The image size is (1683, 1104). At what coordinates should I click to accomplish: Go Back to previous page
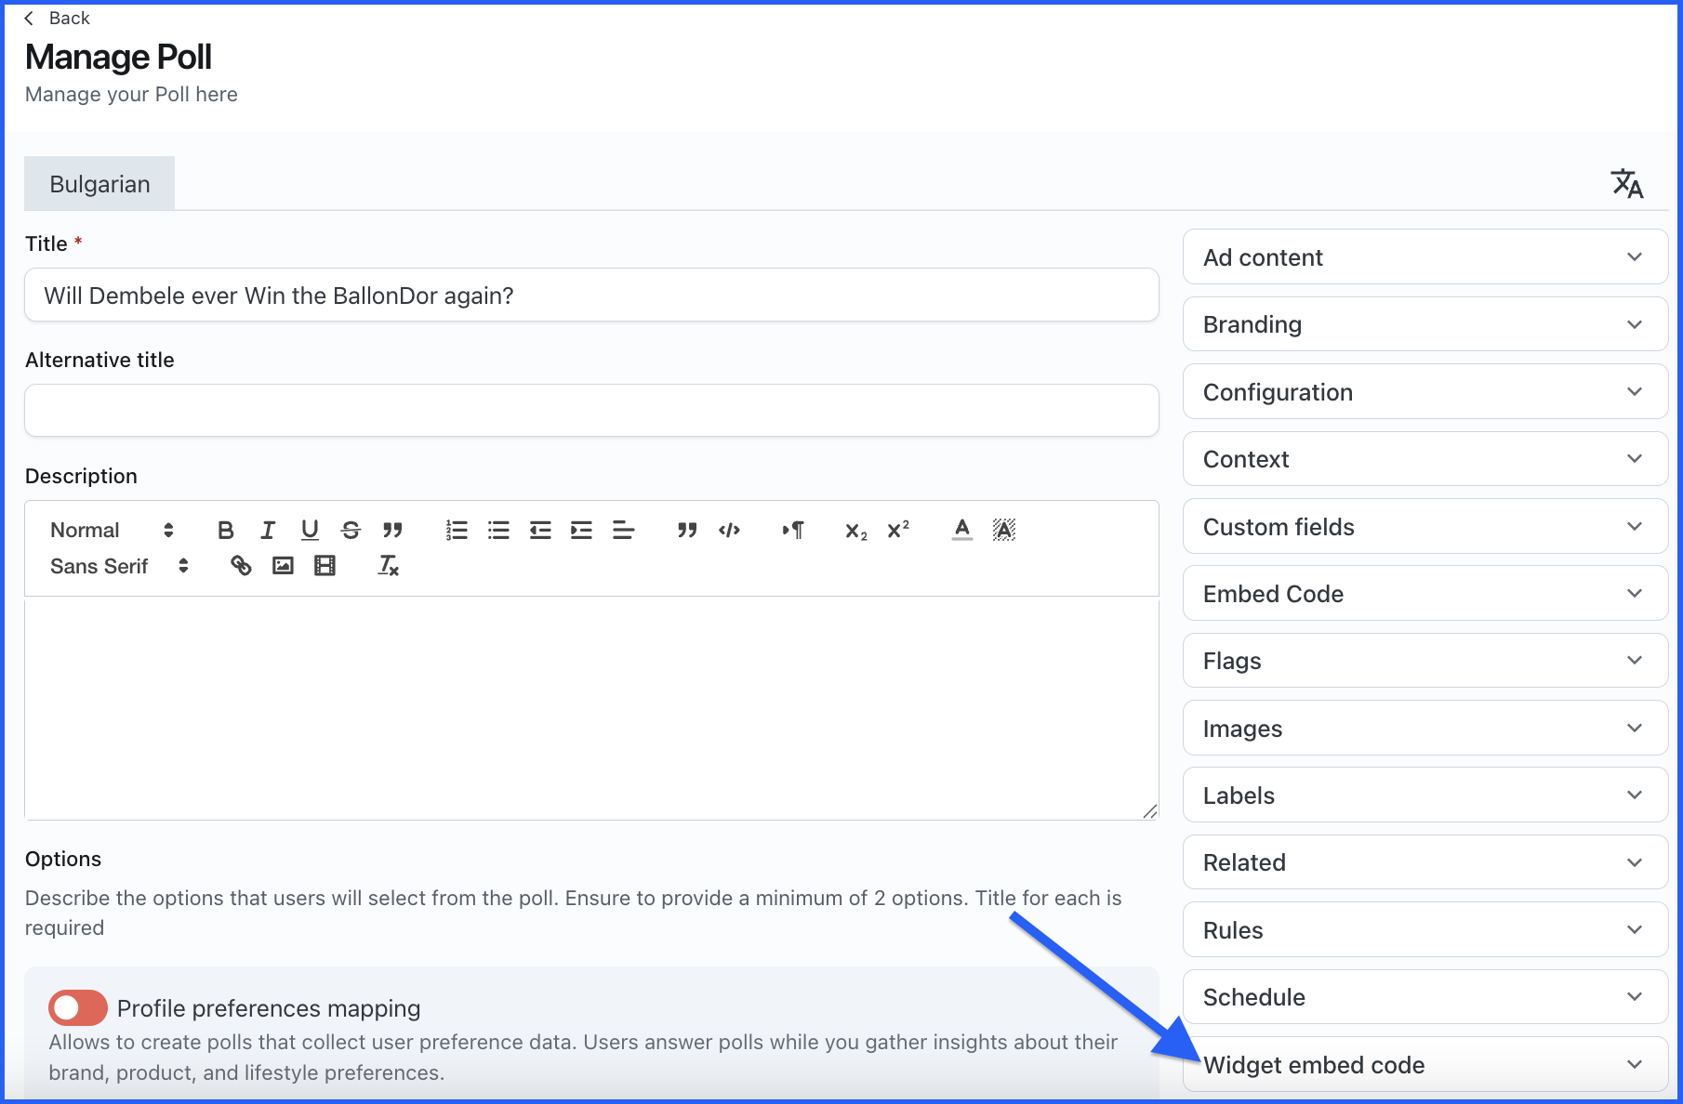[x=58, y=19]
